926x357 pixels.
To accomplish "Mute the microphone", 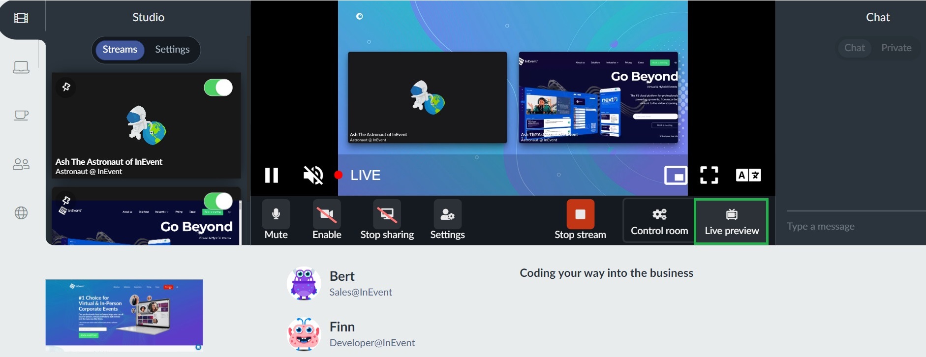I will coord(276,220).
